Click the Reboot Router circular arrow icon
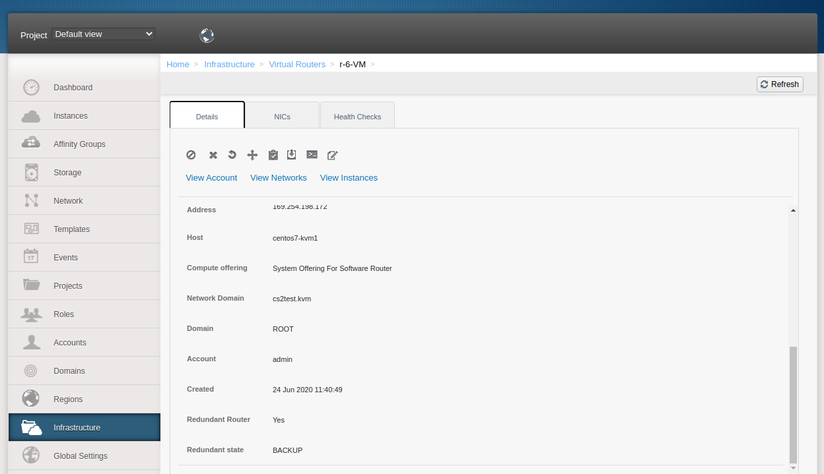The width and height of the screenshot is (824, 474). [x=232, y=155]
